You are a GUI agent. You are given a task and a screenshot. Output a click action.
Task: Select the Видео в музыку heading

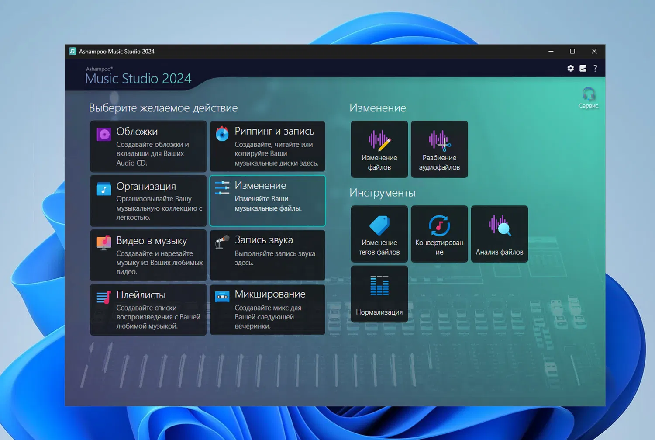coord(152,241)
